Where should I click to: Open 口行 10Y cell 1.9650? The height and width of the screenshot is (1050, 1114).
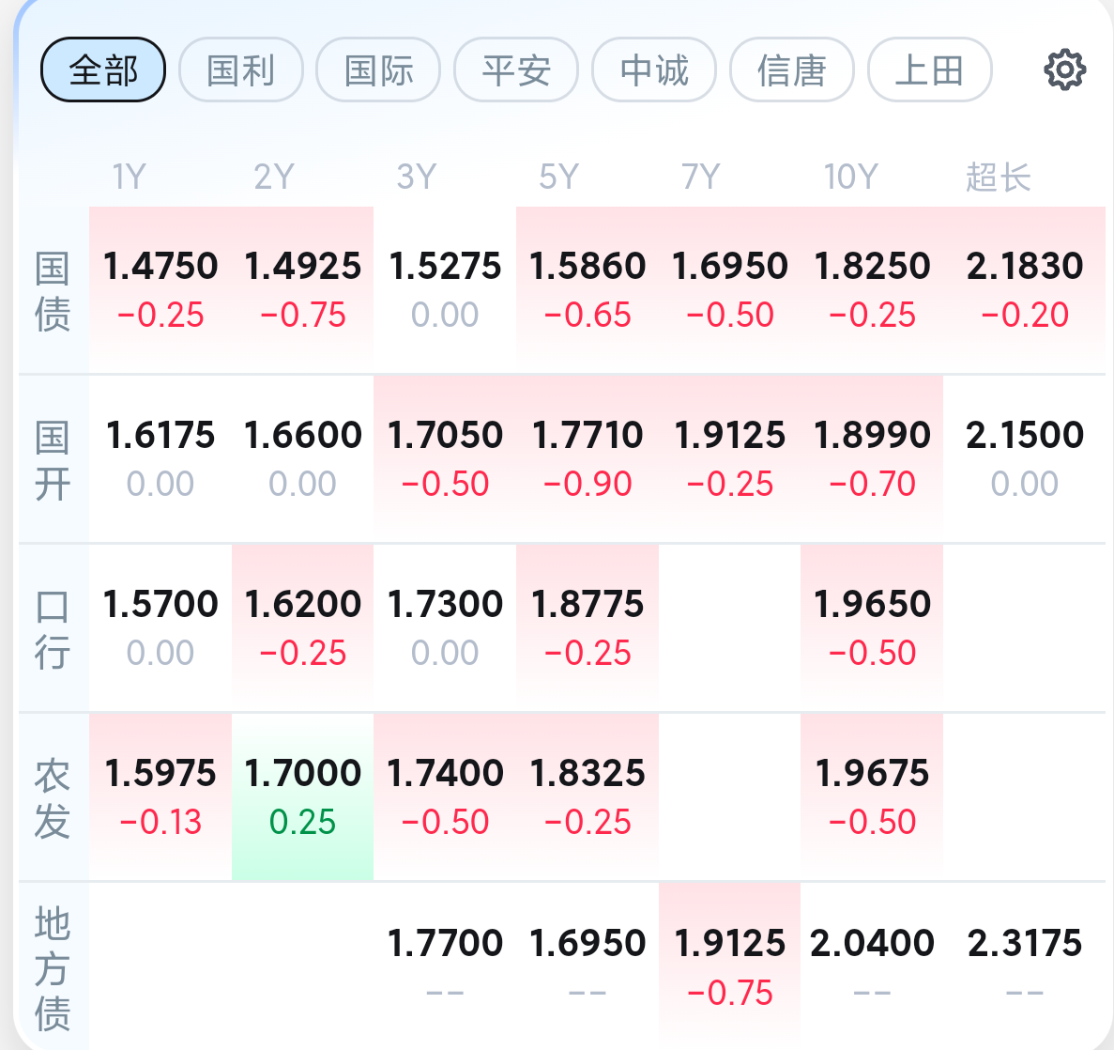pyautogui.click(x=872, y=627)
